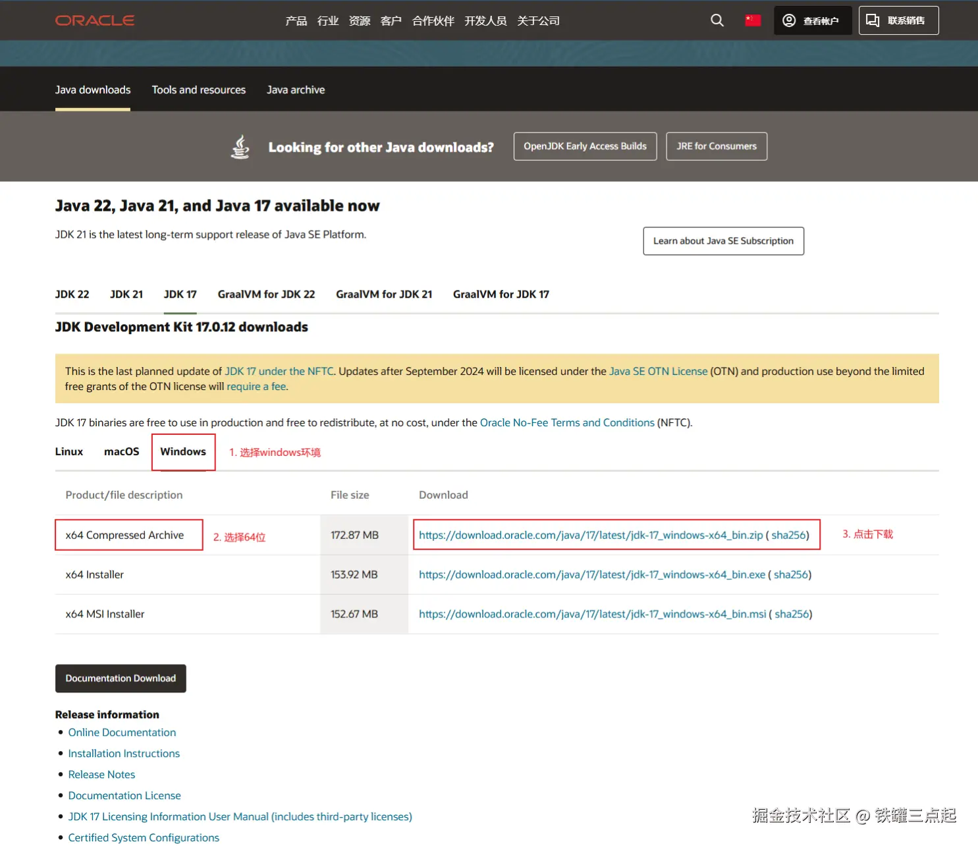Click the China flag region icon
This screenshot has height=846, width=978.
[x=753, y=20]
